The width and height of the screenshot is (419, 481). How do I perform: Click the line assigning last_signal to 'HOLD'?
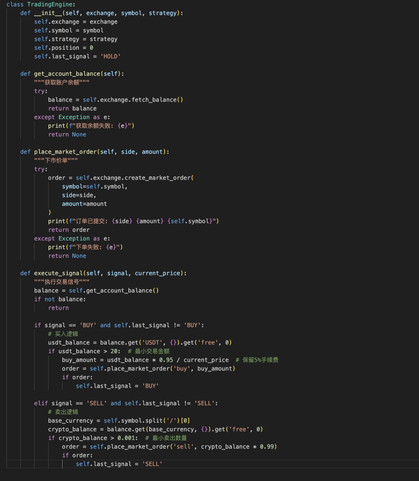point(77,56)
